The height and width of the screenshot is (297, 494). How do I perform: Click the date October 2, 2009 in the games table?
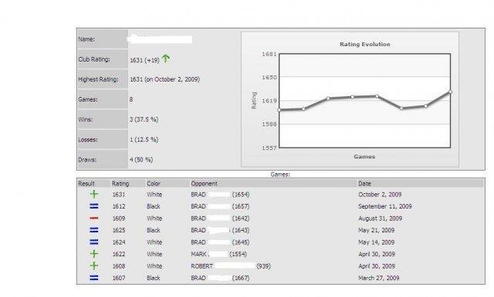(380, 195)
